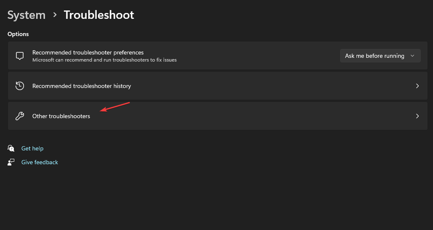
Task: Expand the chevron on the troubleshooter history row
Action: click(x=417, y=86)
